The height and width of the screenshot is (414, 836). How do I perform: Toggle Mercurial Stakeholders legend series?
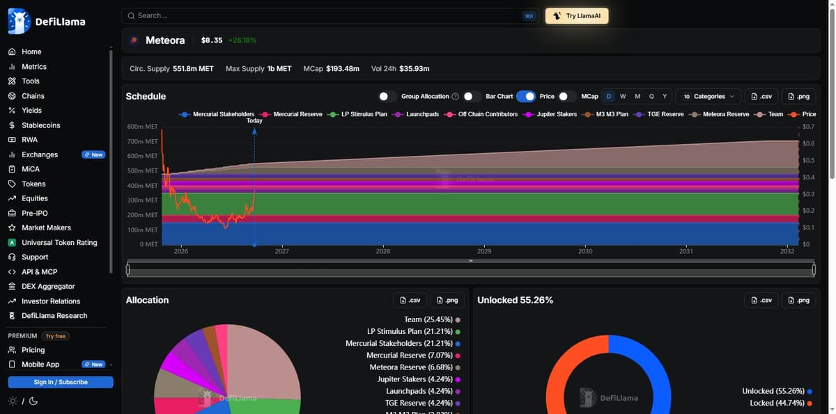[x=217, y=114]
